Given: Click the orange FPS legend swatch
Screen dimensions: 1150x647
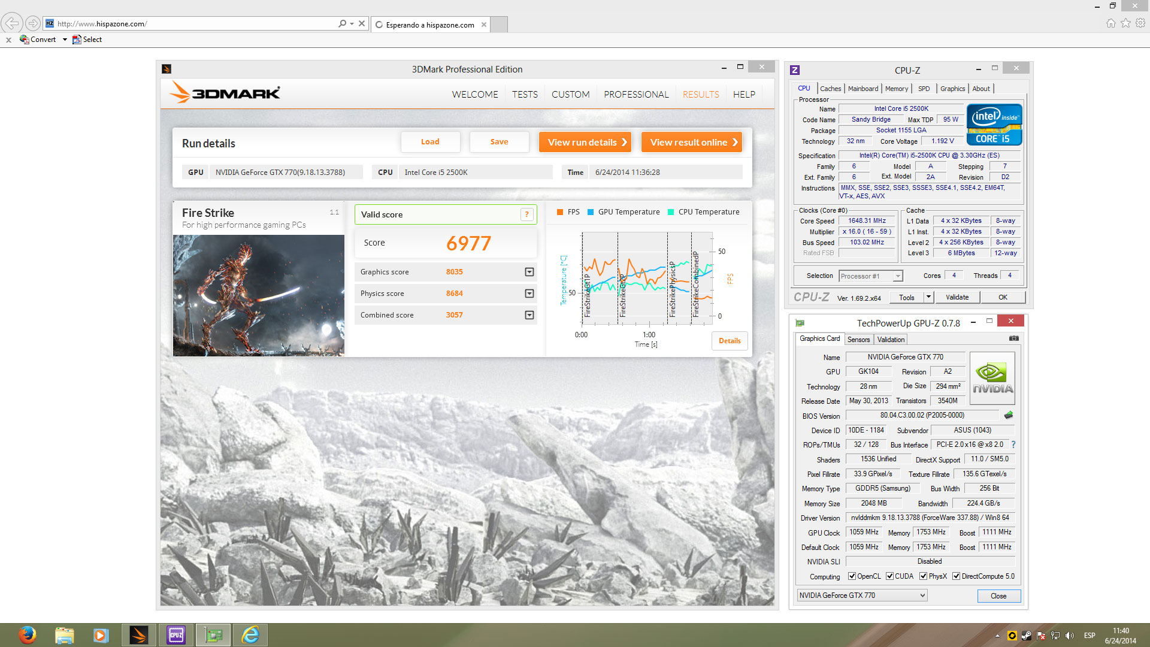Looking at the screenshot, I should click(x=560, y=212).
